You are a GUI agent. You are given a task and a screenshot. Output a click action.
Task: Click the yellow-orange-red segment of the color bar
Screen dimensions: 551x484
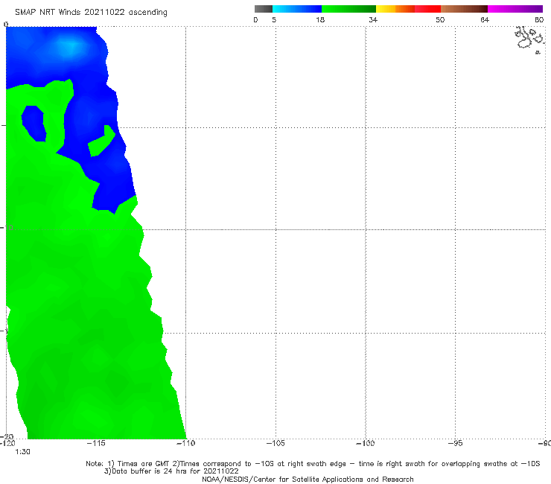[x=408, y=9]
